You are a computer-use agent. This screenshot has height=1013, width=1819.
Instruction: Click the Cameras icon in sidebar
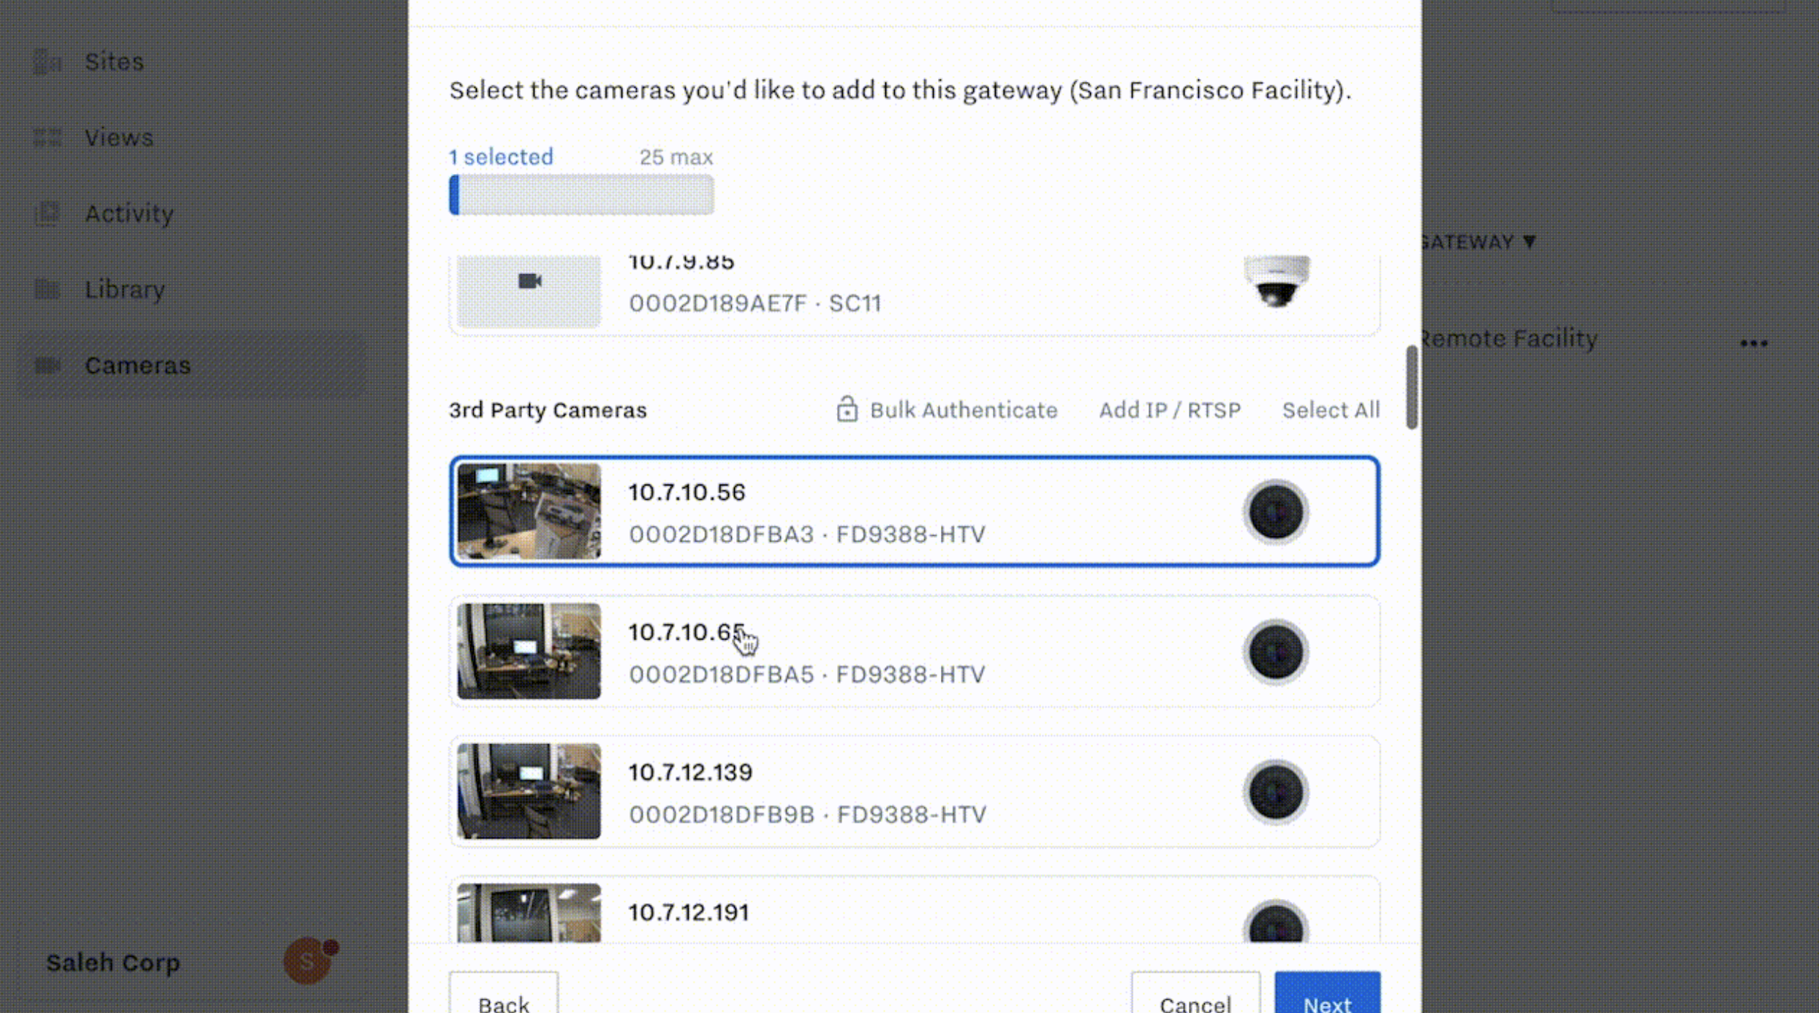tap(48, 365)
